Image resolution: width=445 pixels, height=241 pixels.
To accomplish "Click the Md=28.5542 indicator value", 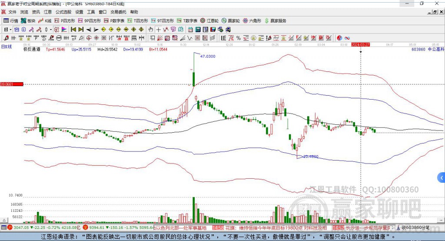I will (x=107, y=49).
